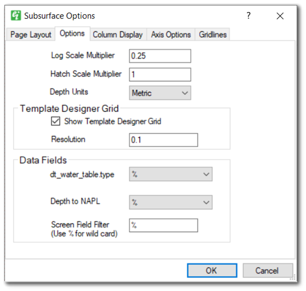Go to the Axis Options tab
Image resolution: width=306 pixels, height=291 pixels.
[171, 35]
